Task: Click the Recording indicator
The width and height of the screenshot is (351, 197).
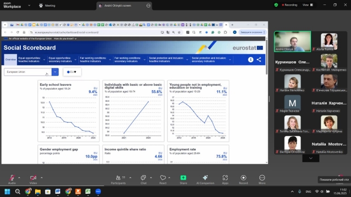Action: pos(290,5)
